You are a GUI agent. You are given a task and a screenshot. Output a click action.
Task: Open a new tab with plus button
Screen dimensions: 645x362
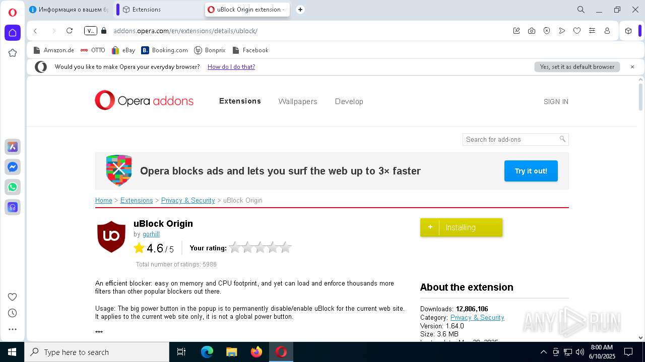[x=300, y=10]
